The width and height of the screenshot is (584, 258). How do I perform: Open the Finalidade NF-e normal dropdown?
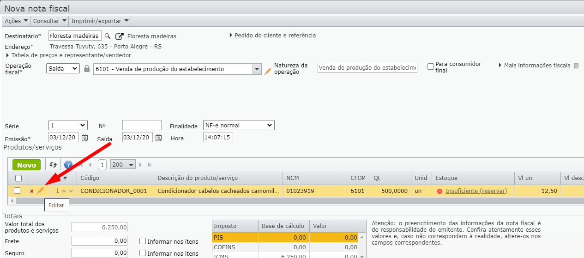[239, 125]
